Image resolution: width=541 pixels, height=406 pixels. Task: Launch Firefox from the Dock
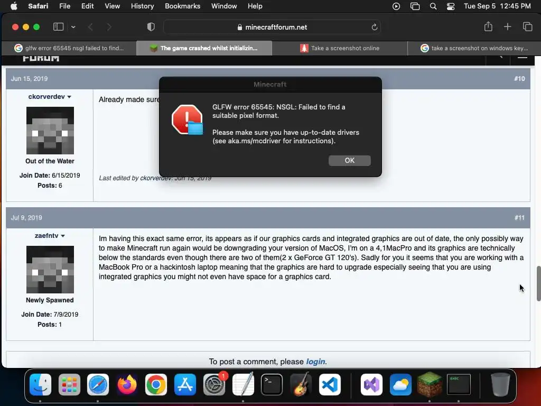[x=127, y=384]
